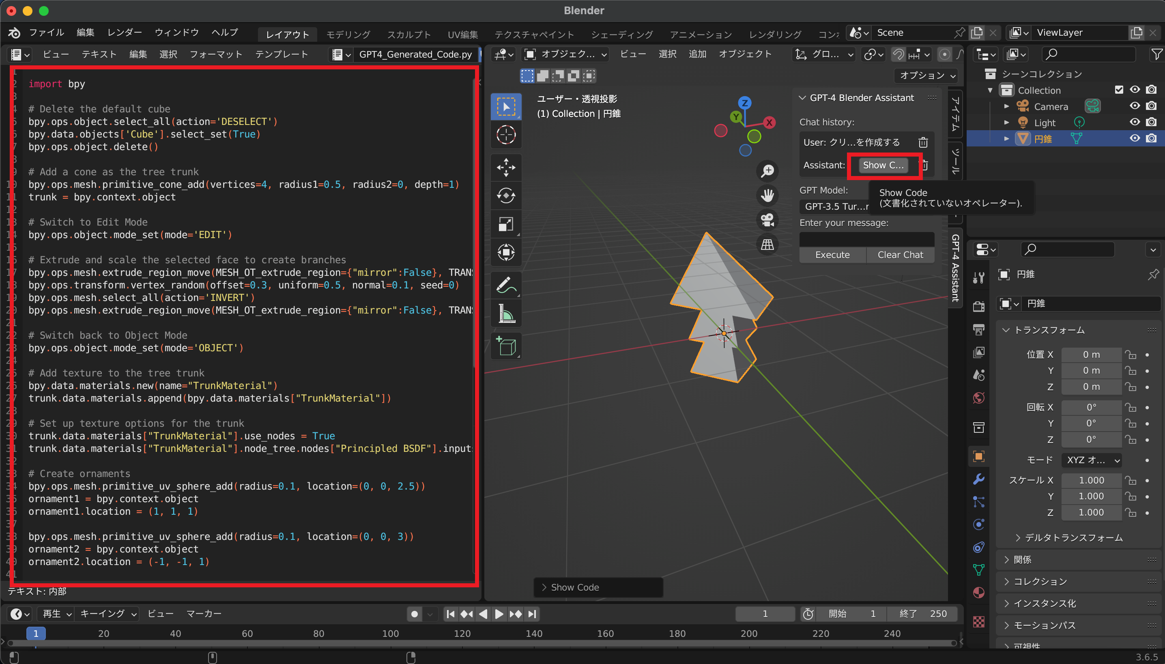Select the Move tool in the viewport toolbar
This screenshot has width=1165, height=664.
pyautogui.click(x=506, y=168)
